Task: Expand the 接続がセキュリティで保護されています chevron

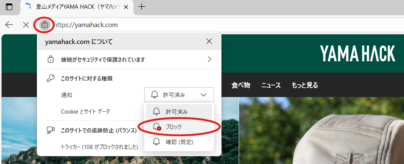Action: click(x=209, y=59)
